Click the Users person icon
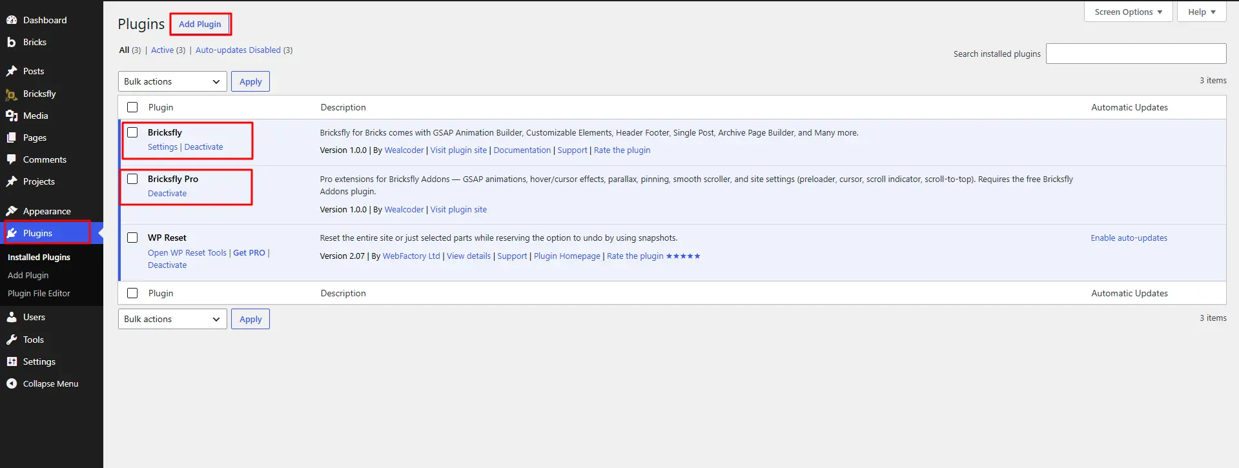Viewport: 1239px width, 468px height. click(11, 317)
